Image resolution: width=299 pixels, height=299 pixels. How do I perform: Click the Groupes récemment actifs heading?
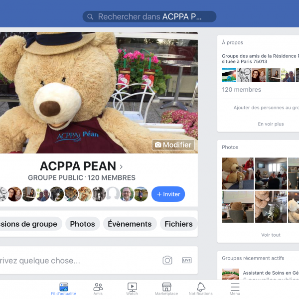point(253,258)
